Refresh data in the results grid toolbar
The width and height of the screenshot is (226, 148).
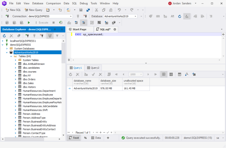[71, 74]
